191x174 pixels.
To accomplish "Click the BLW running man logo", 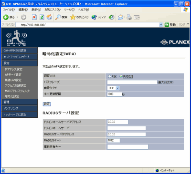I will 16,38.
